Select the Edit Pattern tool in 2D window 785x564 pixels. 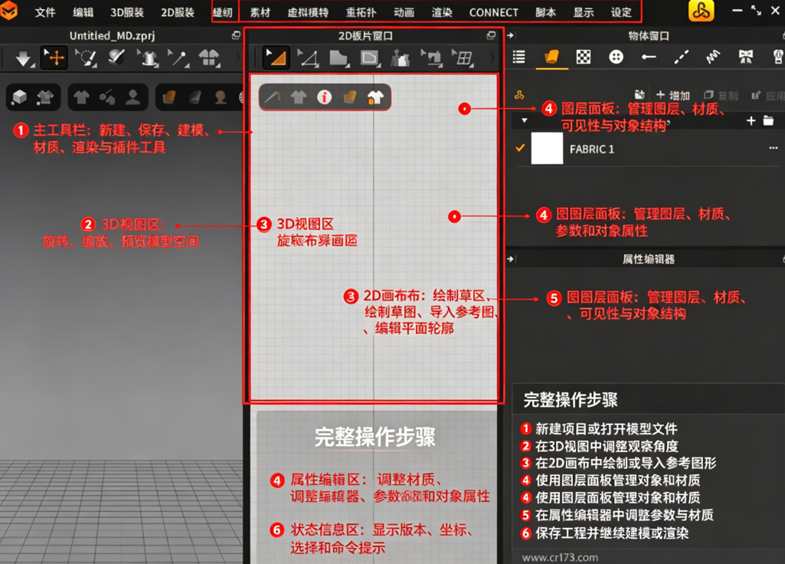pos(276,57)
